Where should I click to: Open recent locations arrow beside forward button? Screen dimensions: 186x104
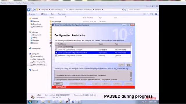tap(35, 10)
